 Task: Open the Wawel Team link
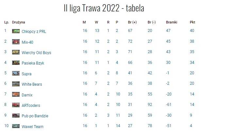[32, 126]
